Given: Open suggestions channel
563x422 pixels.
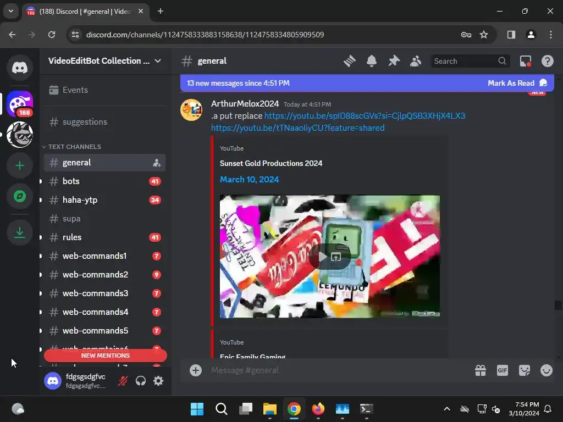Looking at the screenshot, I should [x=104, y=122].
